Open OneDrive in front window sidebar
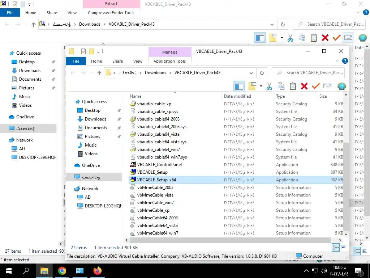This screenshot has width=370, height=278. tap(91, 165)
